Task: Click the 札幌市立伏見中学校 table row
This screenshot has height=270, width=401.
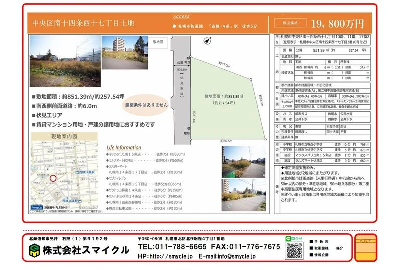Action: tap(325, 150)
